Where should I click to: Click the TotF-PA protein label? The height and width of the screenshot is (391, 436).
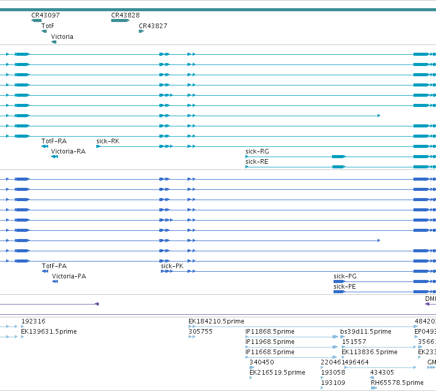(x=54, y=266)
